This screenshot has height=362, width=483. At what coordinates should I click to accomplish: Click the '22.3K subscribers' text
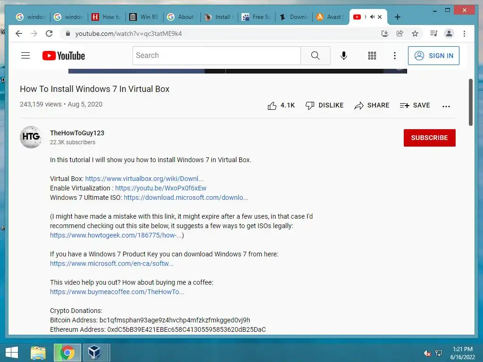point(73,142)
